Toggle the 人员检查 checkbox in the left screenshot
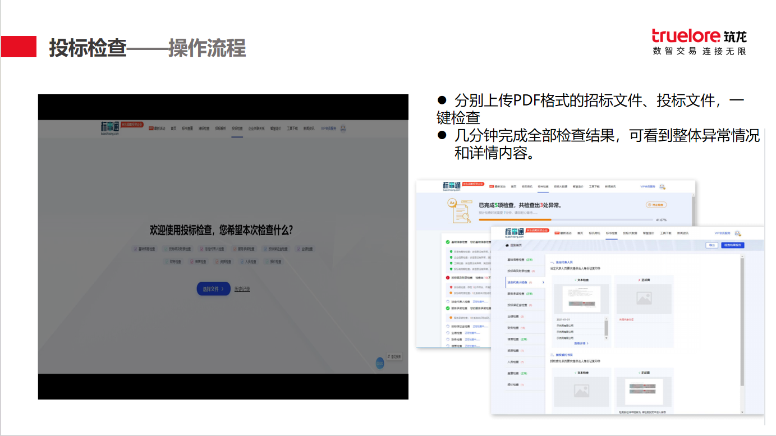This screenshot has width=776, height=436. 242,261
